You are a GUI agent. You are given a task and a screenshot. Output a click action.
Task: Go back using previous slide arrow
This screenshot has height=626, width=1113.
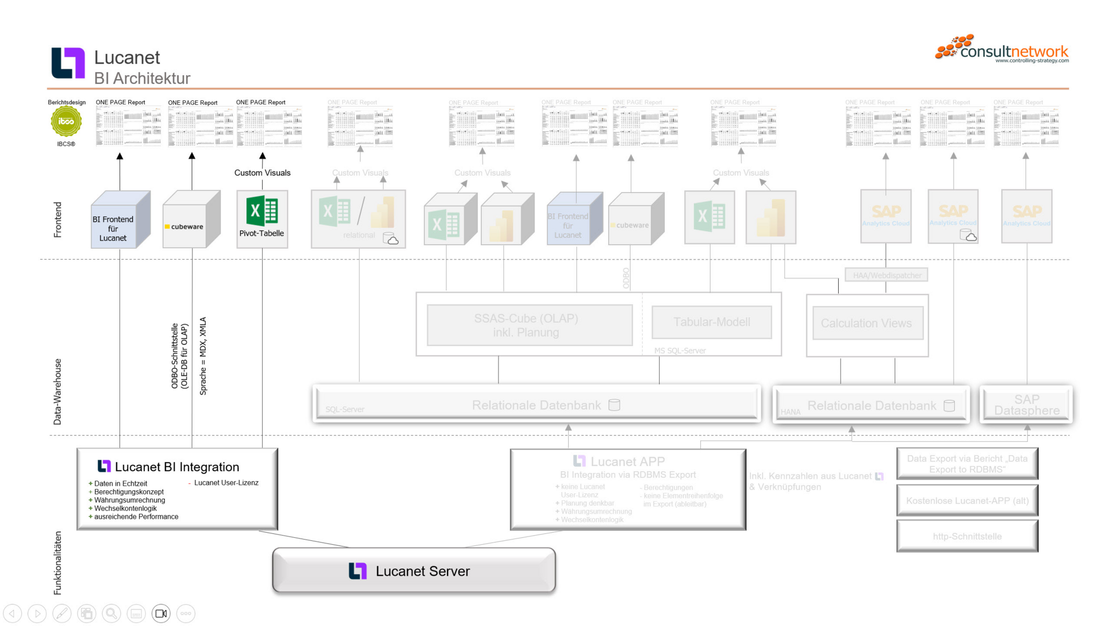pos(12,613)
